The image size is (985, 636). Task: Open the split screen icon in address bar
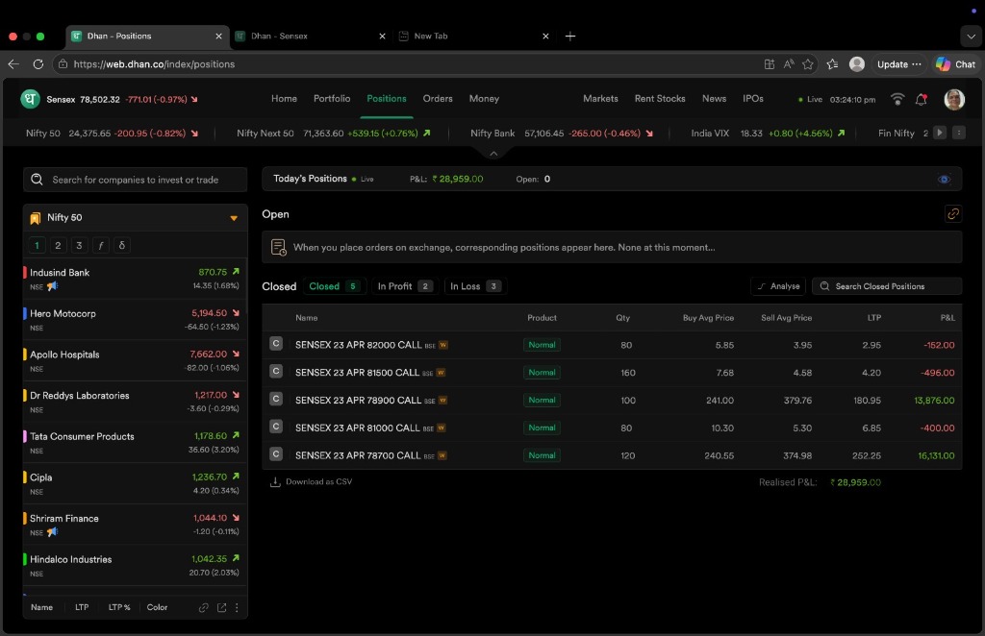(x=769, y=64)
